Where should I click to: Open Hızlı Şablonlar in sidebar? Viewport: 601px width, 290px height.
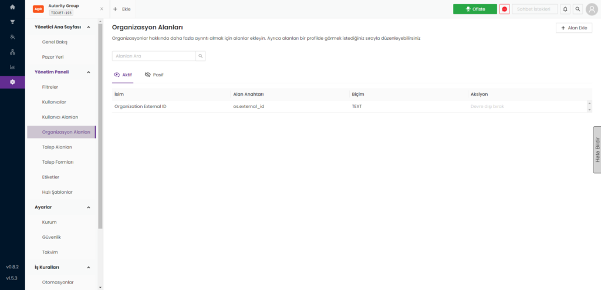coord(57,192)
